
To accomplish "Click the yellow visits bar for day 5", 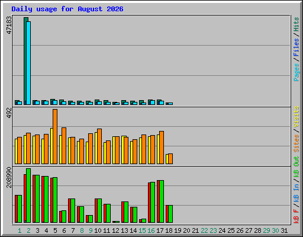I will coord(51,146).
